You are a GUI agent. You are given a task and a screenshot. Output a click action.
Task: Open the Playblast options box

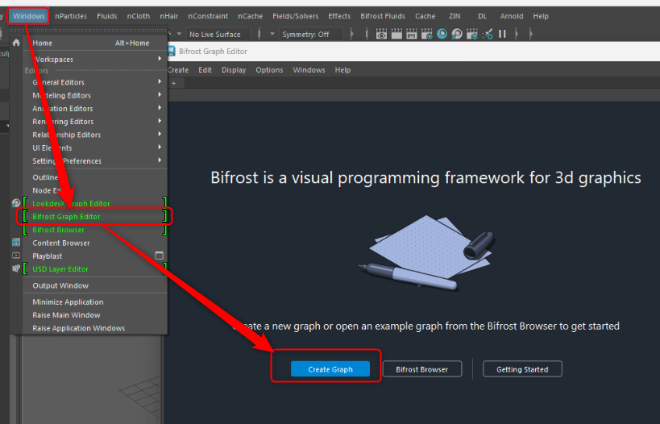click(x=159, y=256)
